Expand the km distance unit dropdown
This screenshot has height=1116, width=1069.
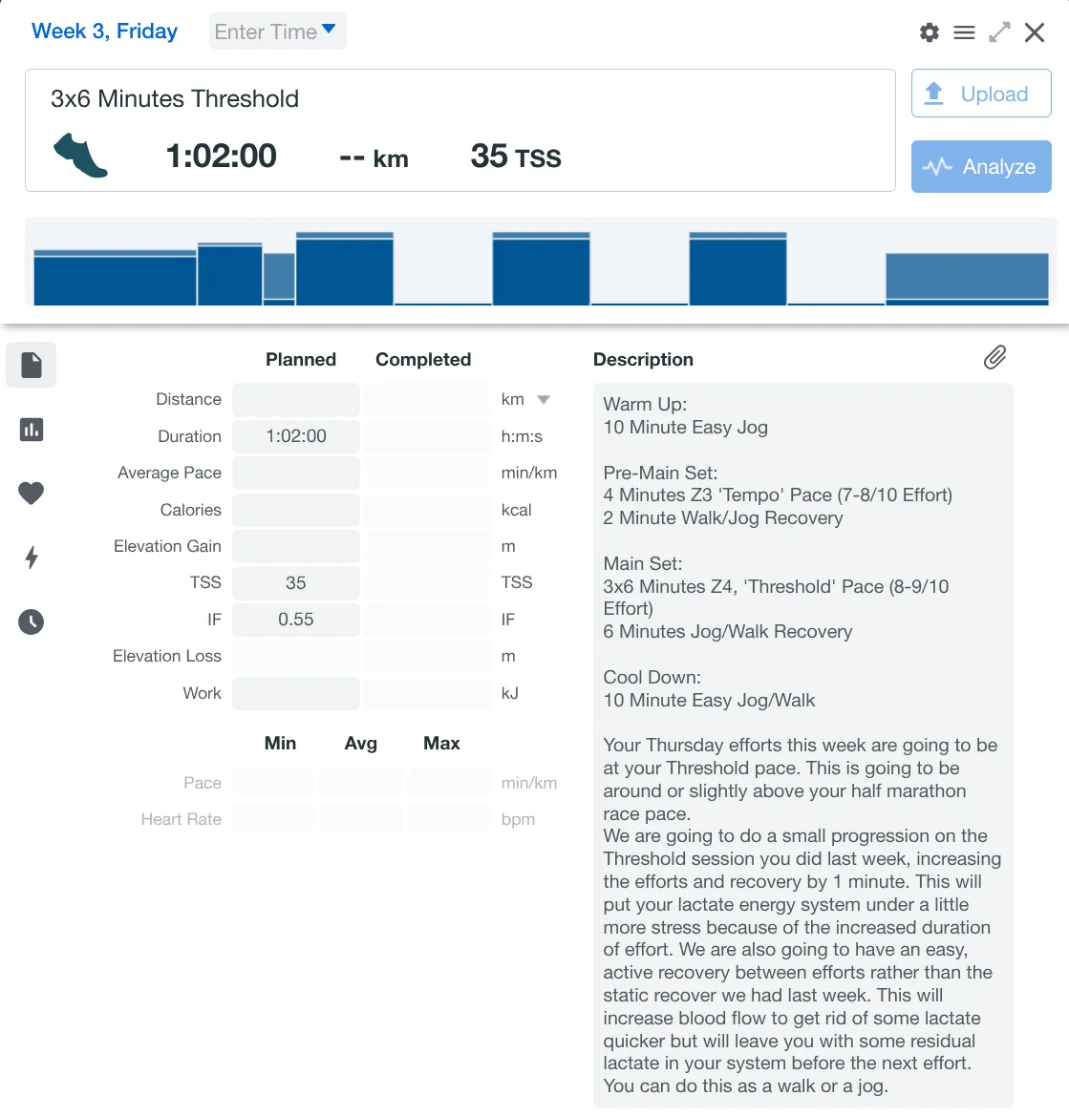point(543,400)
